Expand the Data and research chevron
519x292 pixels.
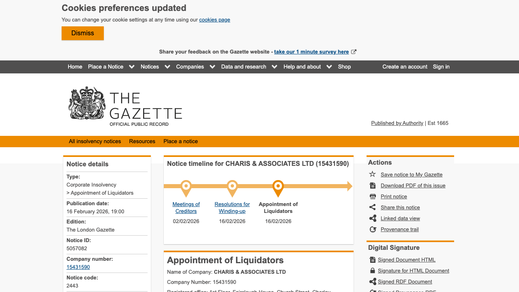tap(275, 67)
